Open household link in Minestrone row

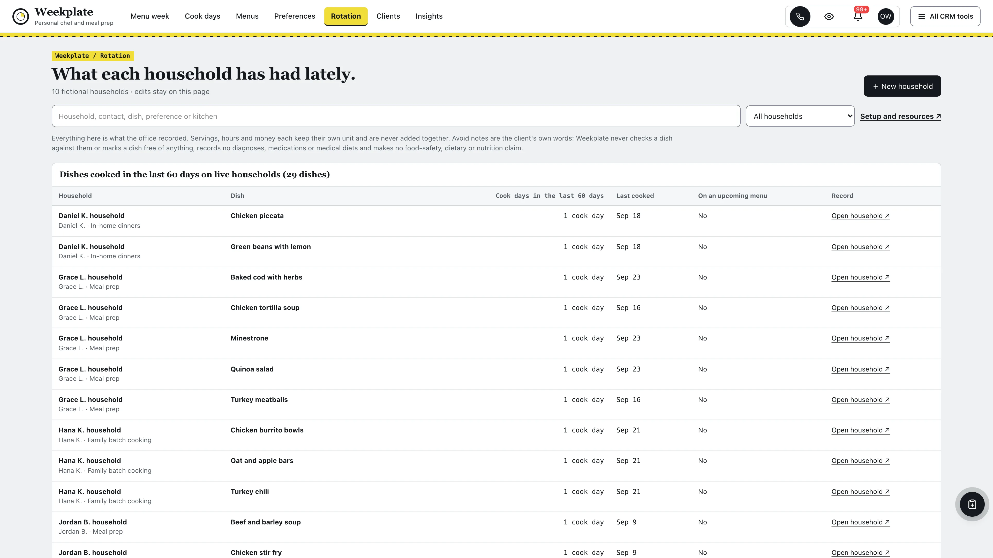pyautogui.click(x=860, y=338)
